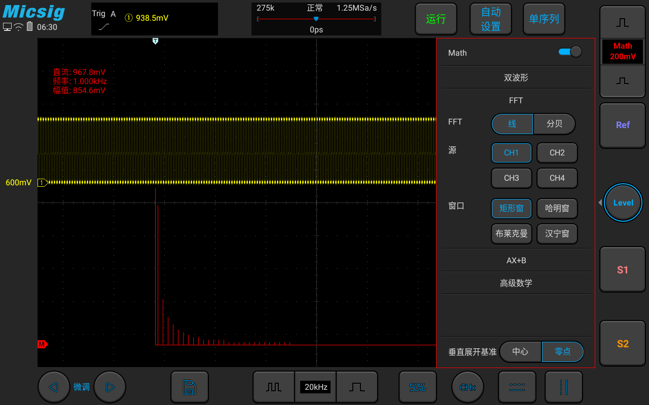This screenshot has width=649, height=405.
Task: Tap the pulse icon above Math
Action: [x=623, y=23]
